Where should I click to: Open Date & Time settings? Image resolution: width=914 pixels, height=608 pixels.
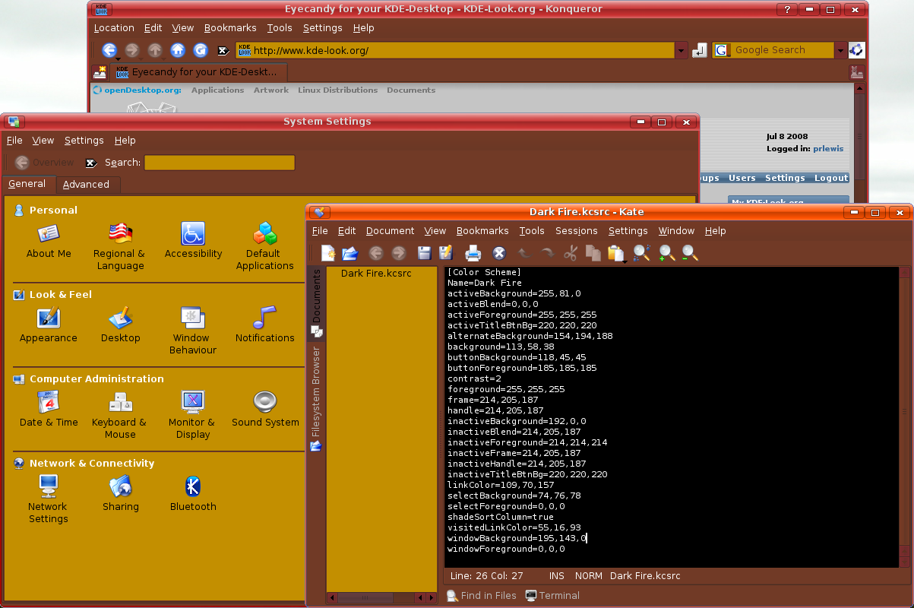pyautogui.click(x=49, y=410)
